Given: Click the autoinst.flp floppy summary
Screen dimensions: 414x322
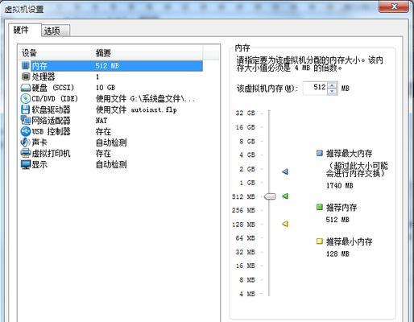Looking at the screenshot, I should click(136, 109).
